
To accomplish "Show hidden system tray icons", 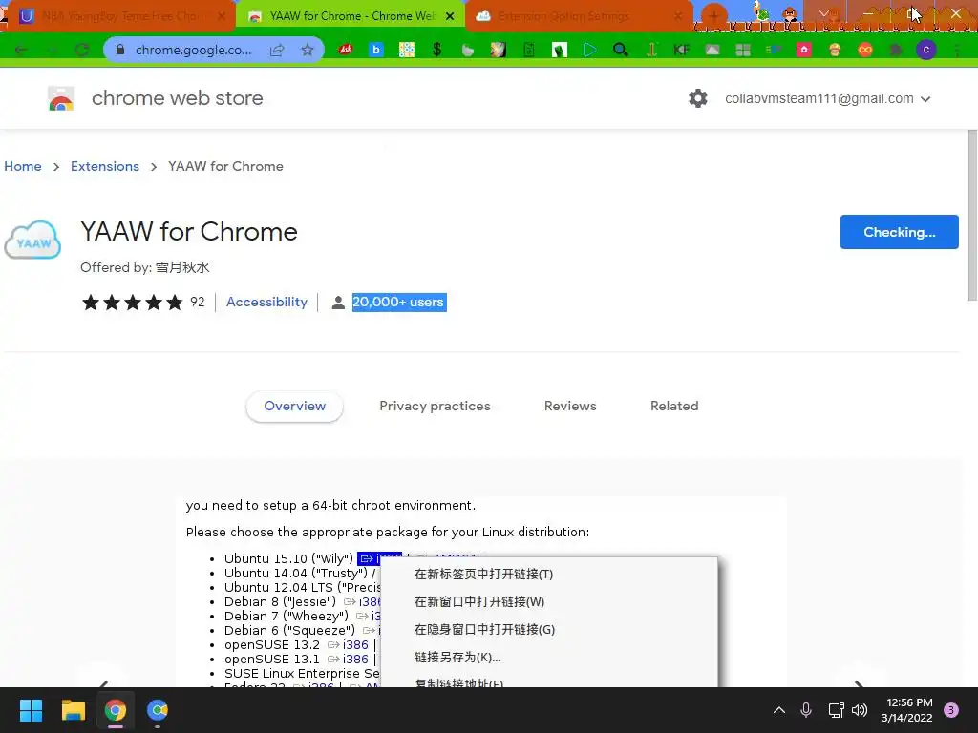I will coord(779,710).
